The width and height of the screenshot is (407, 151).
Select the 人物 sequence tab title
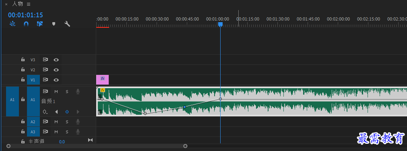[x=18, y=4]
